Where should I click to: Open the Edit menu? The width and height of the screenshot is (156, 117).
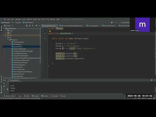click(9, 19)
